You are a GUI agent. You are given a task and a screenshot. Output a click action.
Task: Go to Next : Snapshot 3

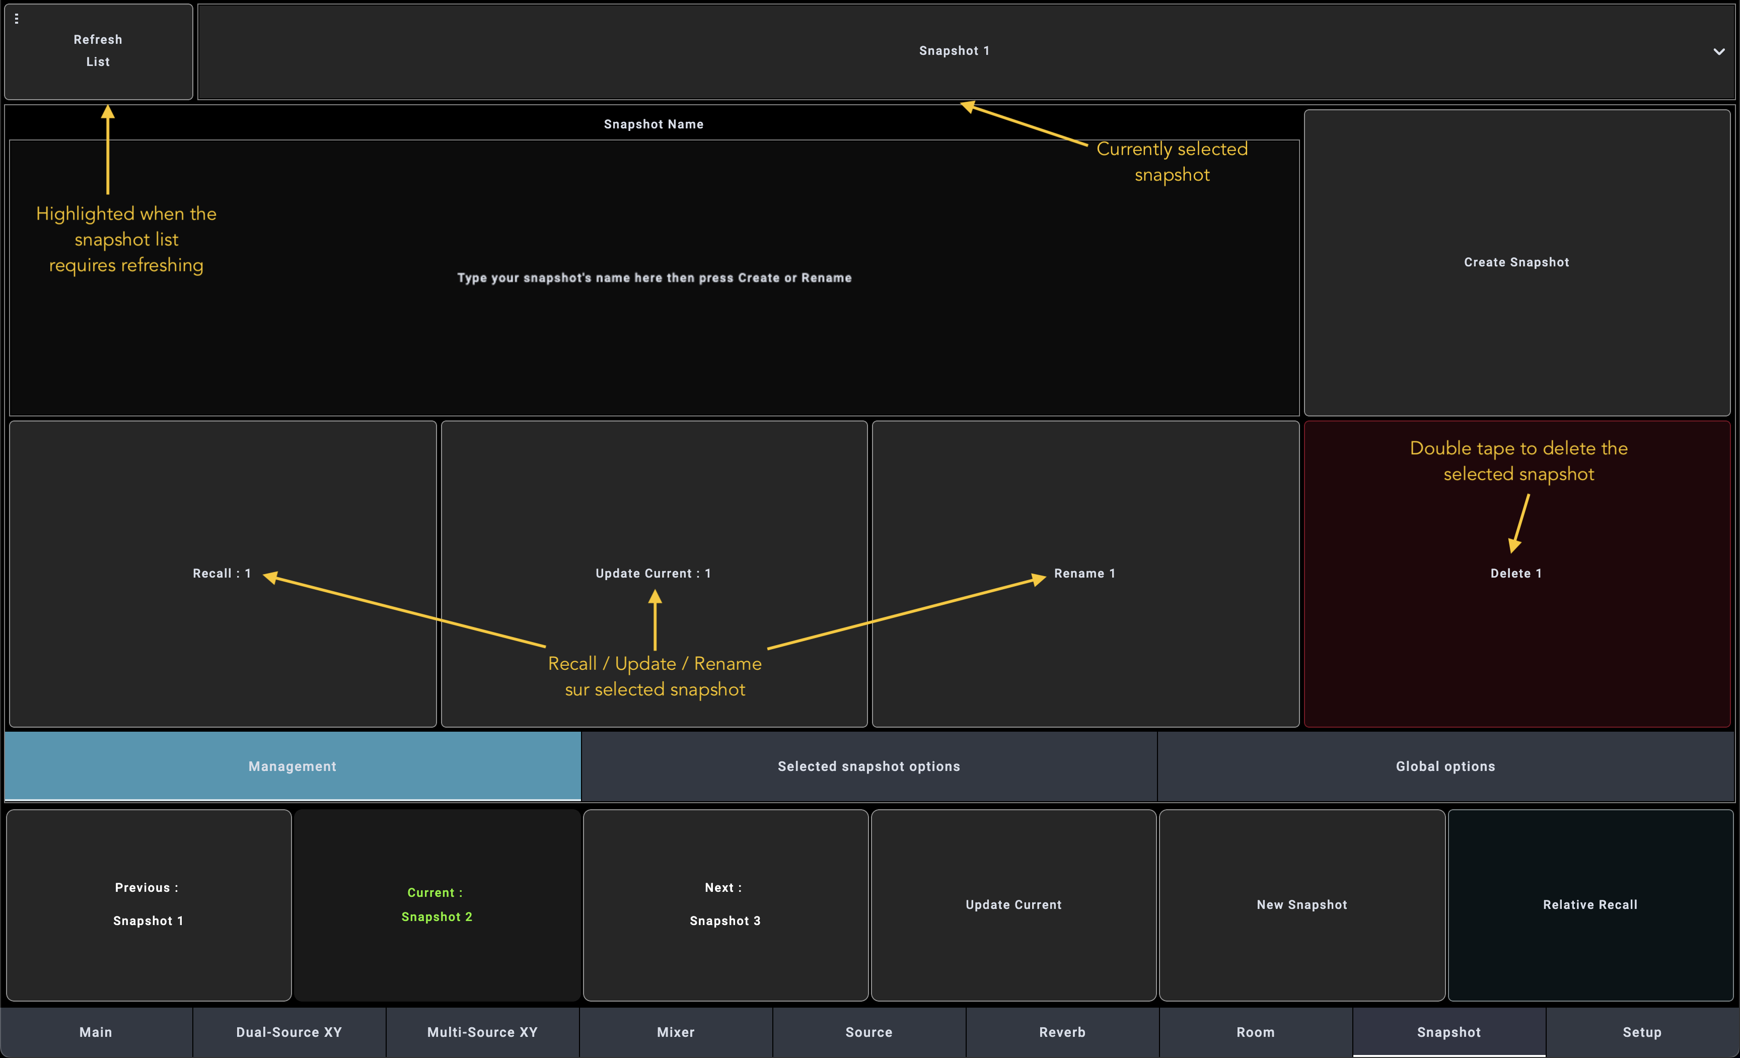pos(724,905)
